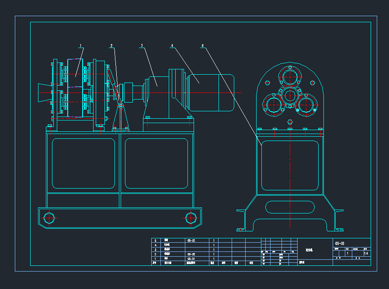The width and height of the screenshot is (389, 289).
Task: Click the top roller circle in the end view
Action: point(290,77)
